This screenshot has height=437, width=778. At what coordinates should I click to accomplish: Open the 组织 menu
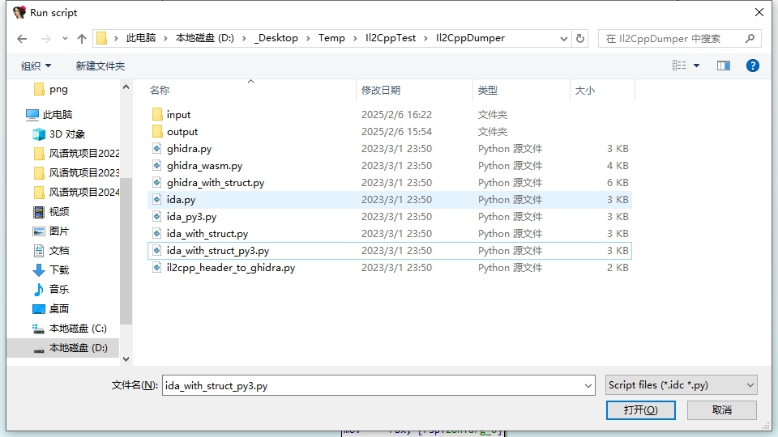tap(36, 66)
